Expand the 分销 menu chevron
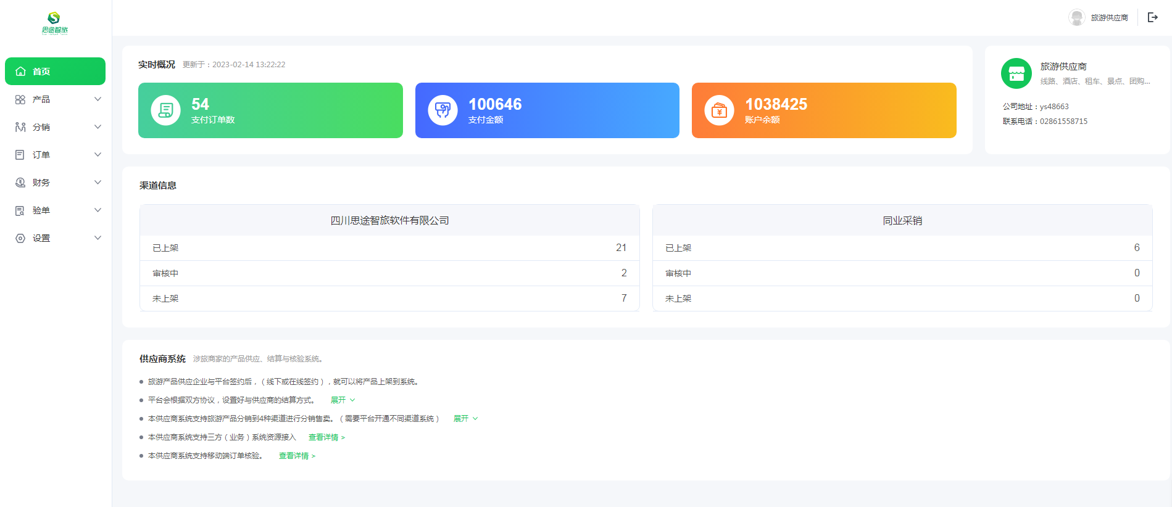This screenshot has width=1172, height=507. [x=98, y=127]
